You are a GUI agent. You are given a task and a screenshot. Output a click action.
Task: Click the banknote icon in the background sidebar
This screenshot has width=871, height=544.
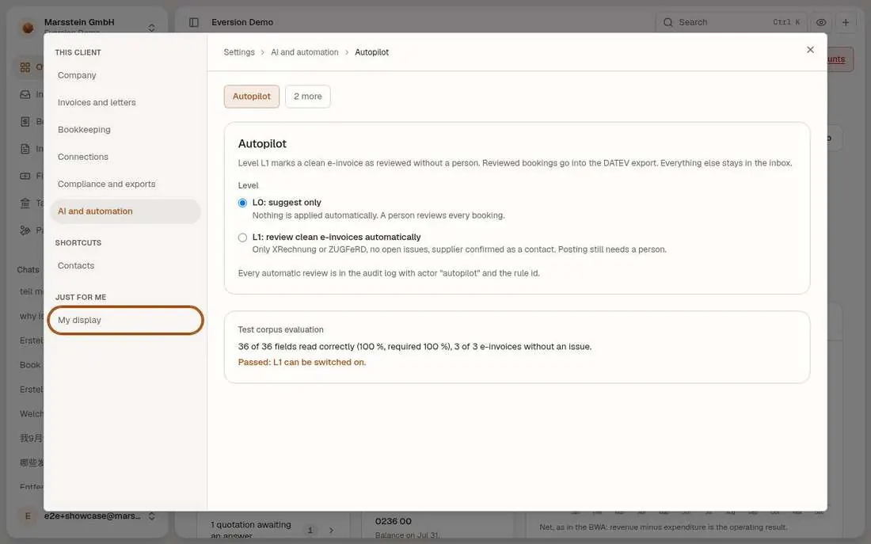[x=25, y=176]
